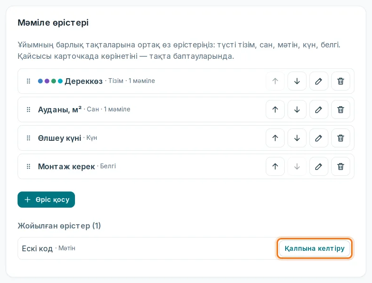
Task: Click the Мәтін type label
Action: [67, 248]
